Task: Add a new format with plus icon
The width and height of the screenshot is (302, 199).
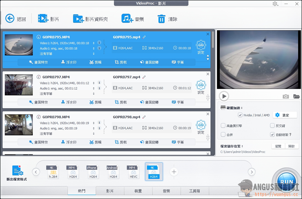Action: (x=174, y=172)
